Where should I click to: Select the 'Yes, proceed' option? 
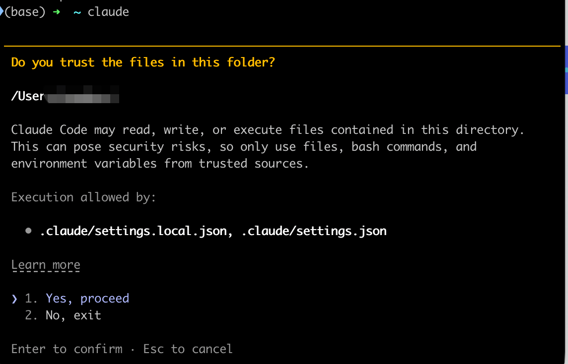point(87,298)
